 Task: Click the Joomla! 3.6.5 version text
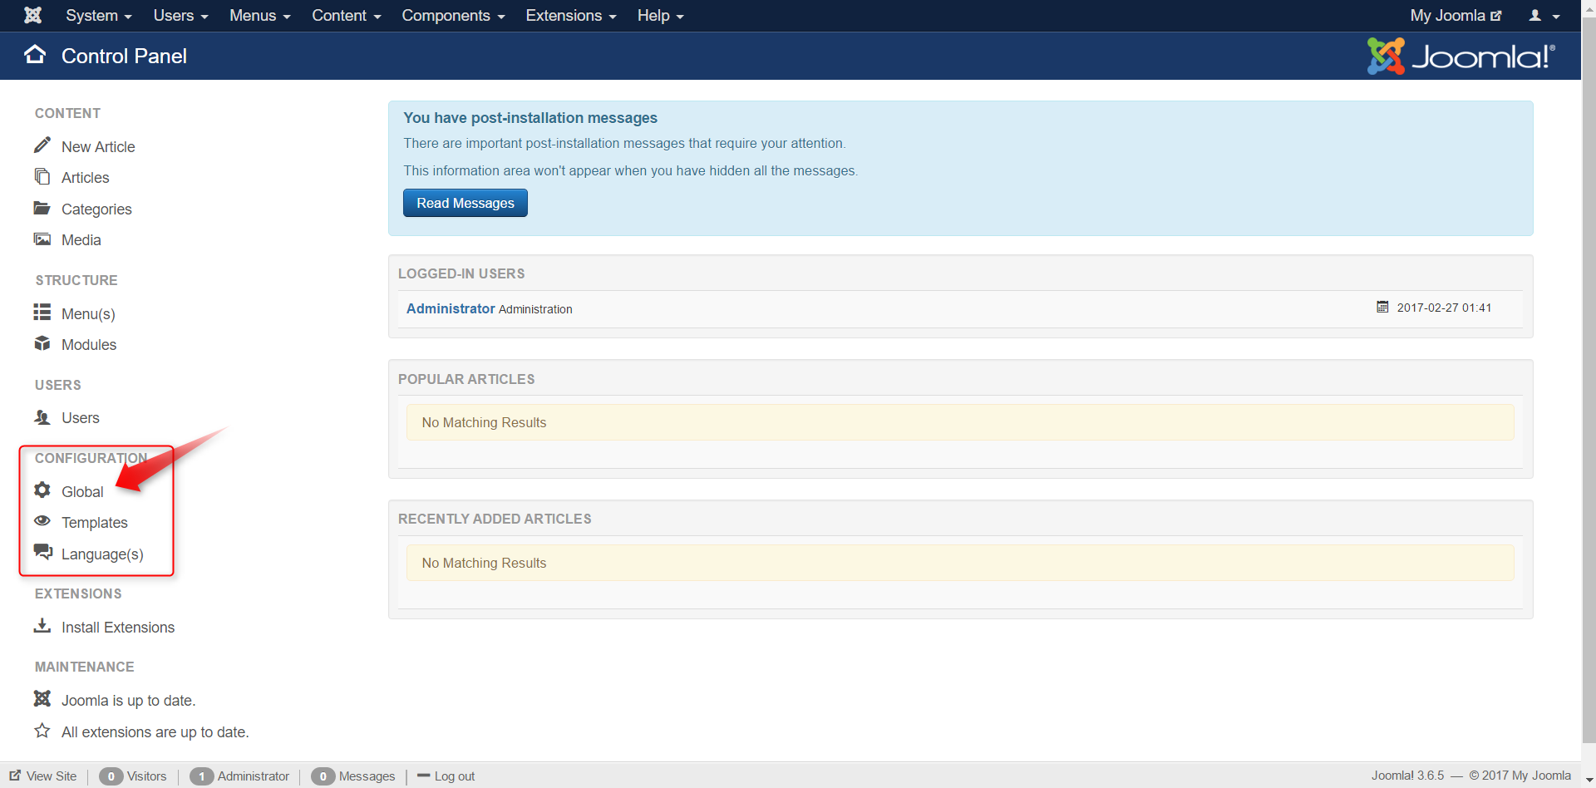[x=1407, y=776]
